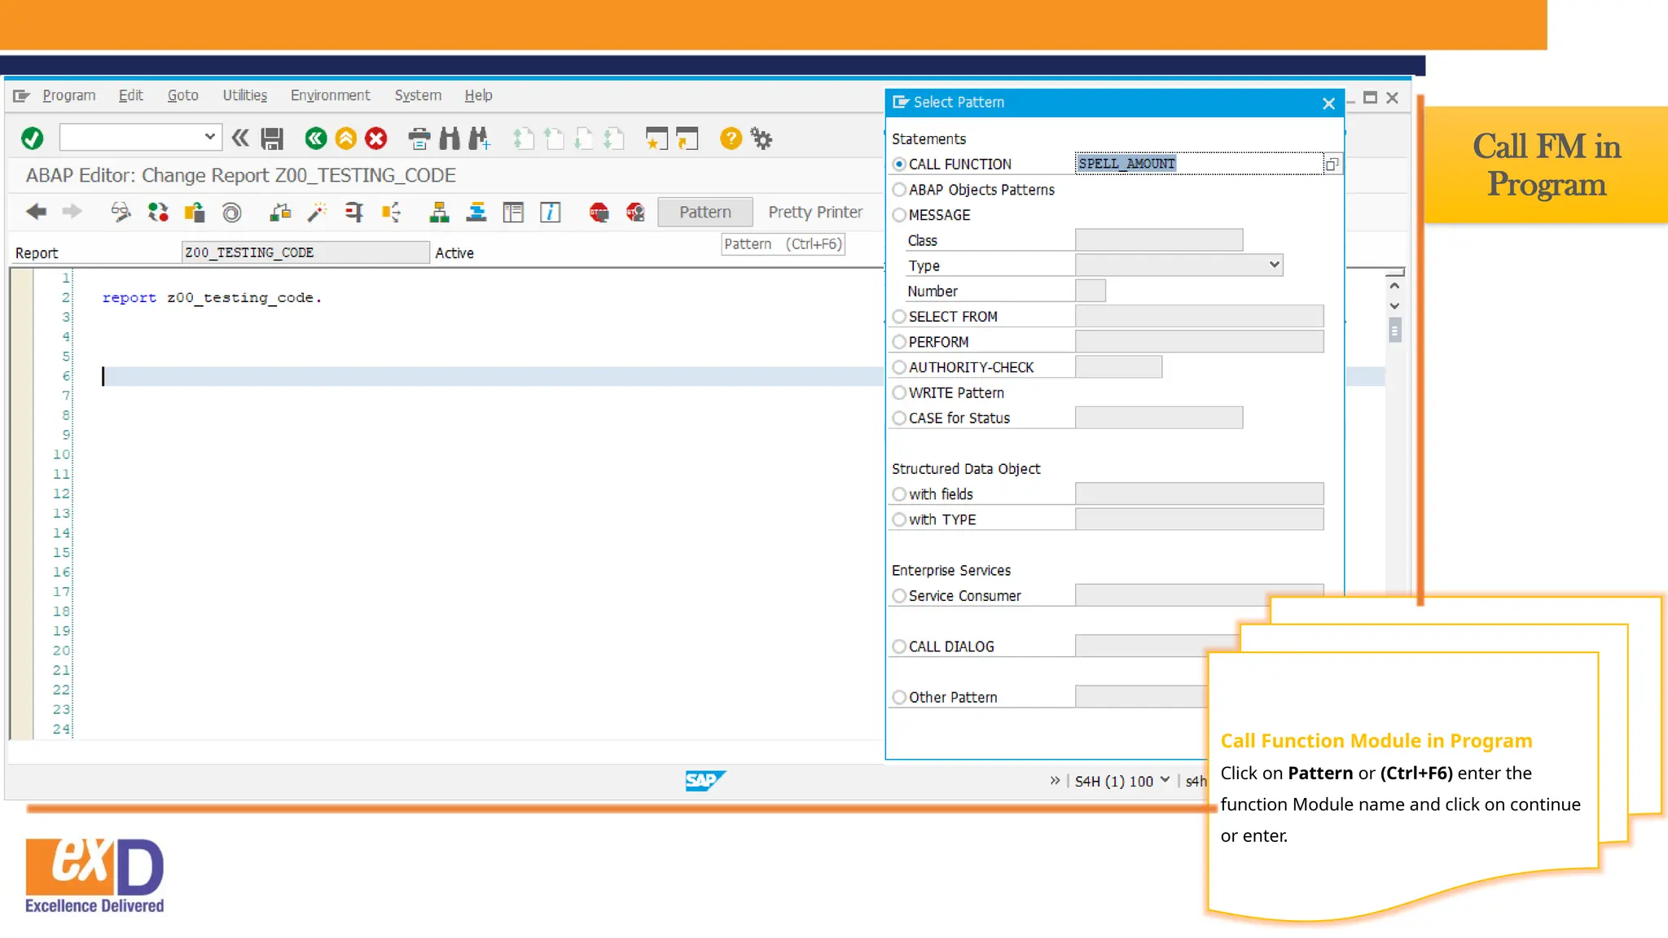Click the Customize layout gear icon
This screenshot has height=938, width=1668.
click(762, 138)
